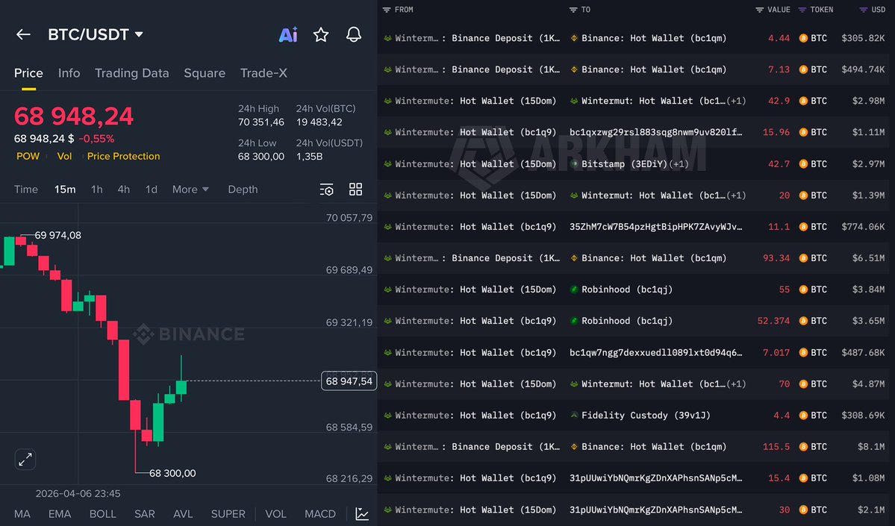
Task: Click the Binance icon in 4.44 BTC row
Action: point(574,38)
